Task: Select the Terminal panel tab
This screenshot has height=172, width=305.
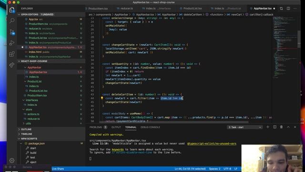Action: (x=131, y=127)
